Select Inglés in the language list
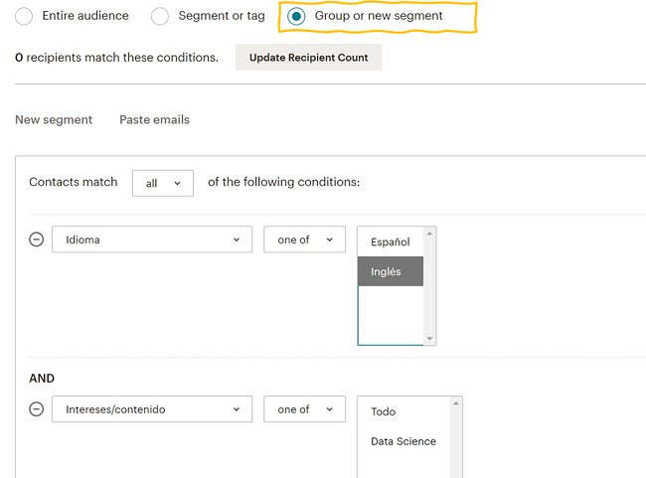Image resolution: width=646 pixels, height=478 pixels. 390,271
